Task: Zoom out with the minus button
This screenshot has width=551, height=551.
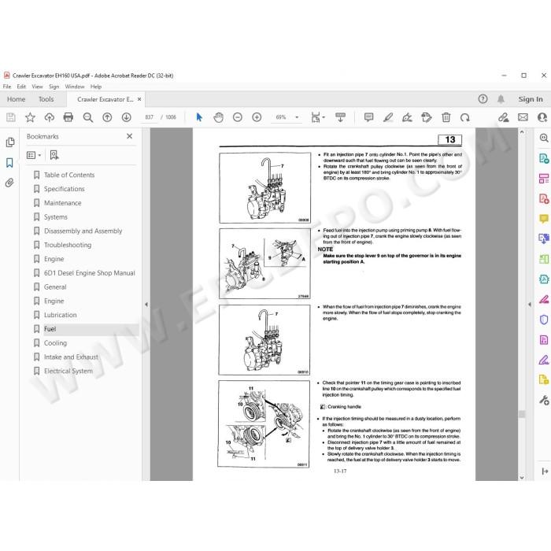Action: [238, 117]
